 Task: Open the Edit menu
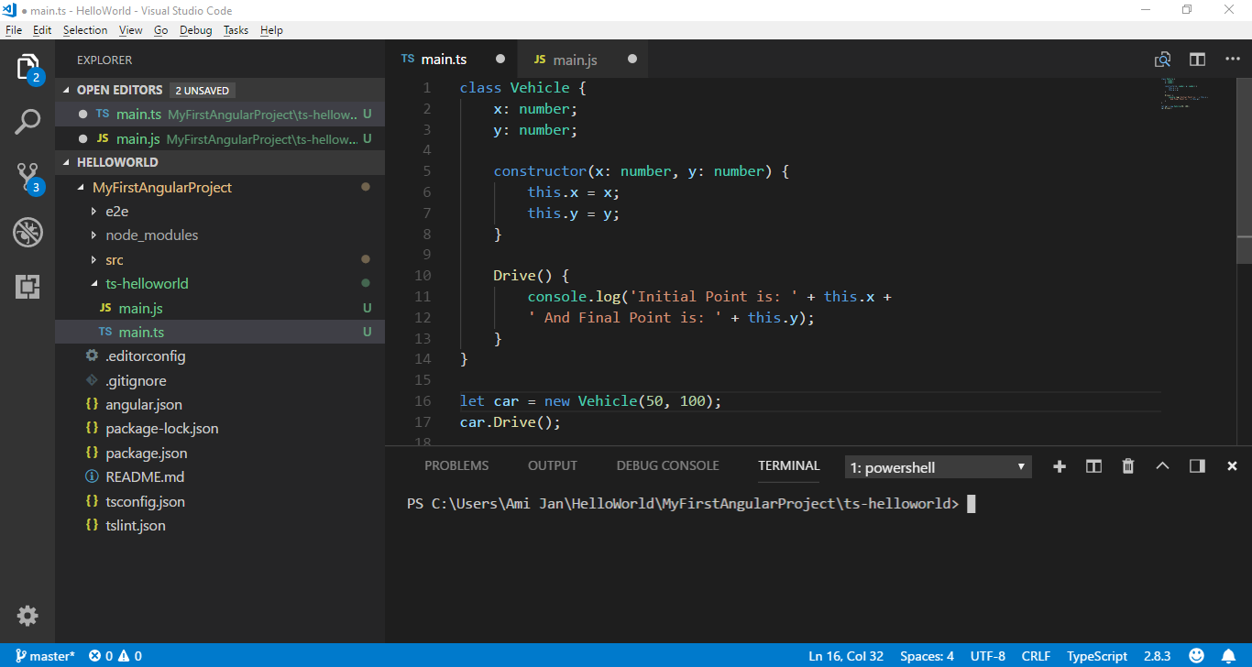tap(42, 30)
